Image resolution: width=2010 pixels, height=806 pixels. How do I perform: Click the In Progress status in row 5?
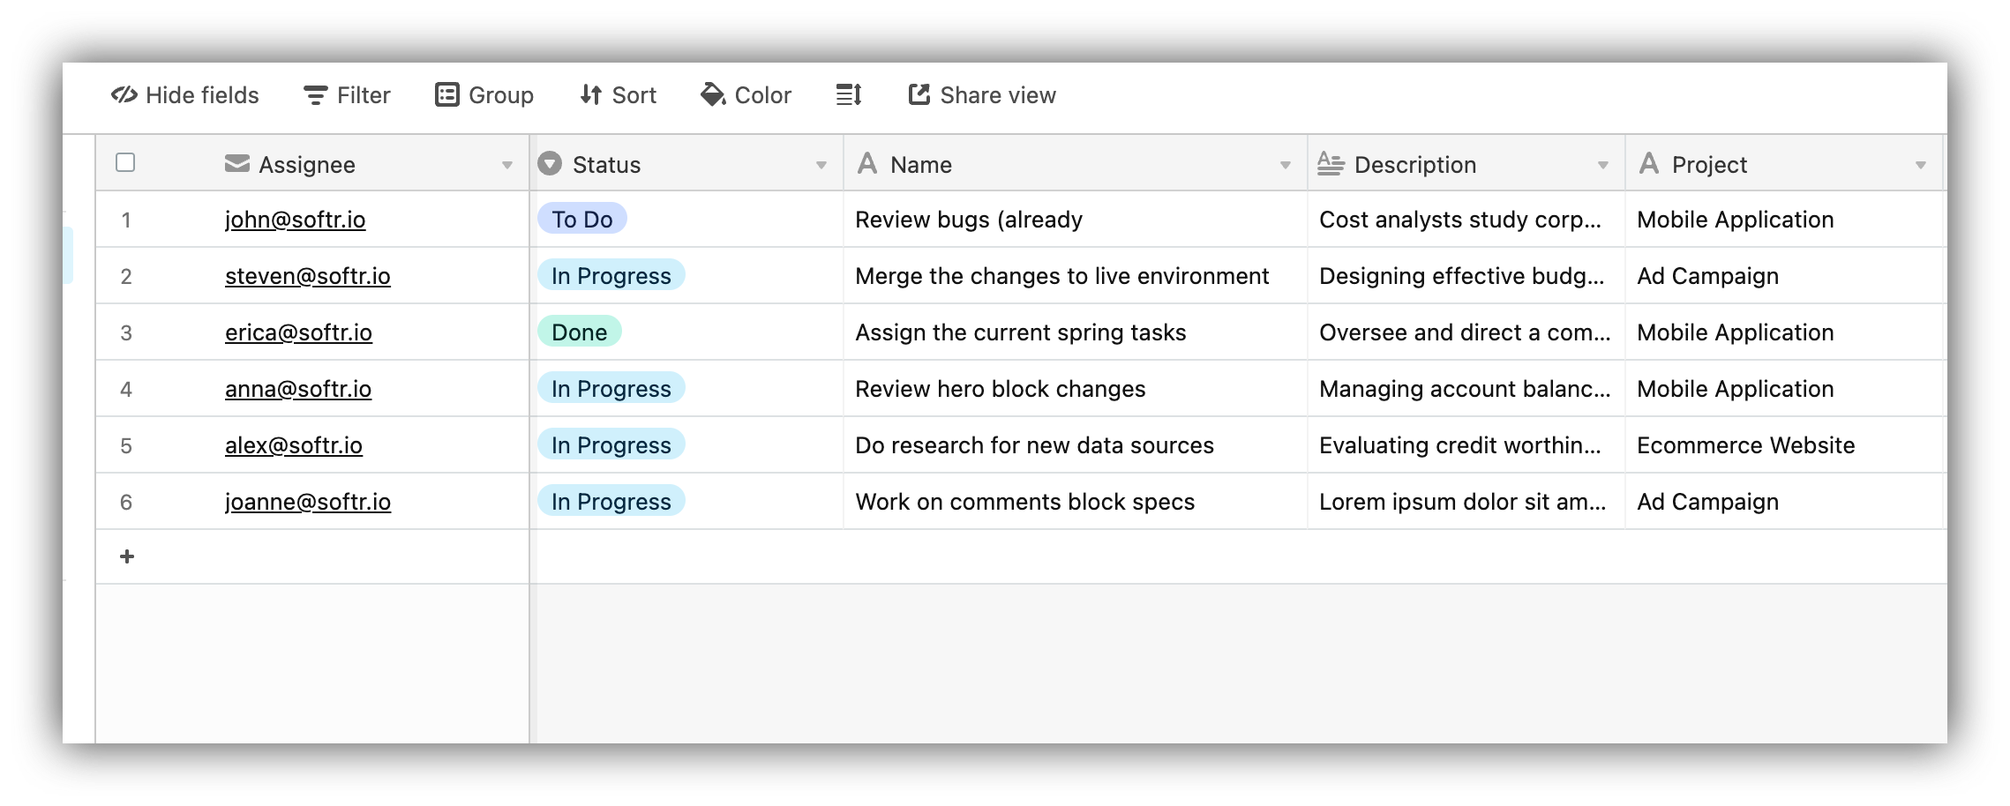tap(610, 445)
